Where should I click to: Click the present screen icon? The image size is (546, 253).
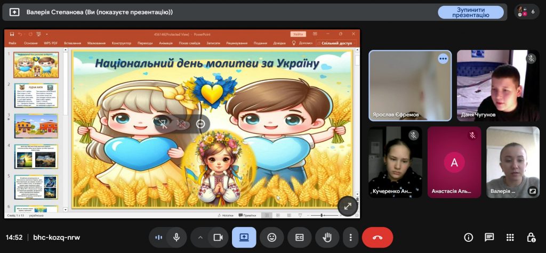tap(244, 238)
